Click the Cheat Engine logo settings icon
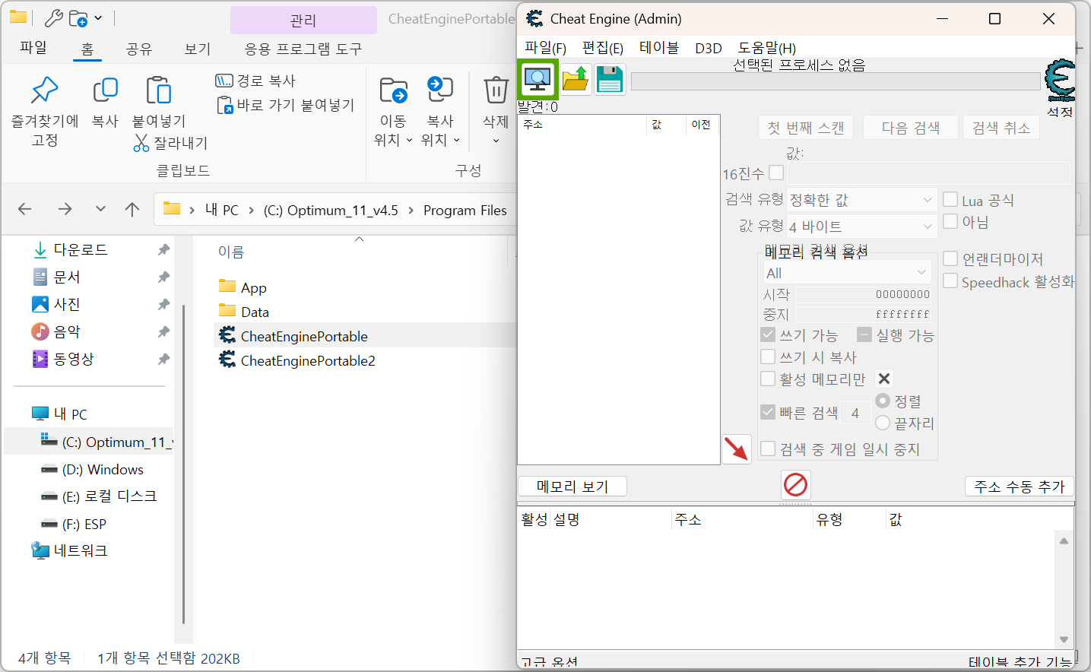Image resolution: width=1091 pixels, height=672 pixels. point(1060,81)
